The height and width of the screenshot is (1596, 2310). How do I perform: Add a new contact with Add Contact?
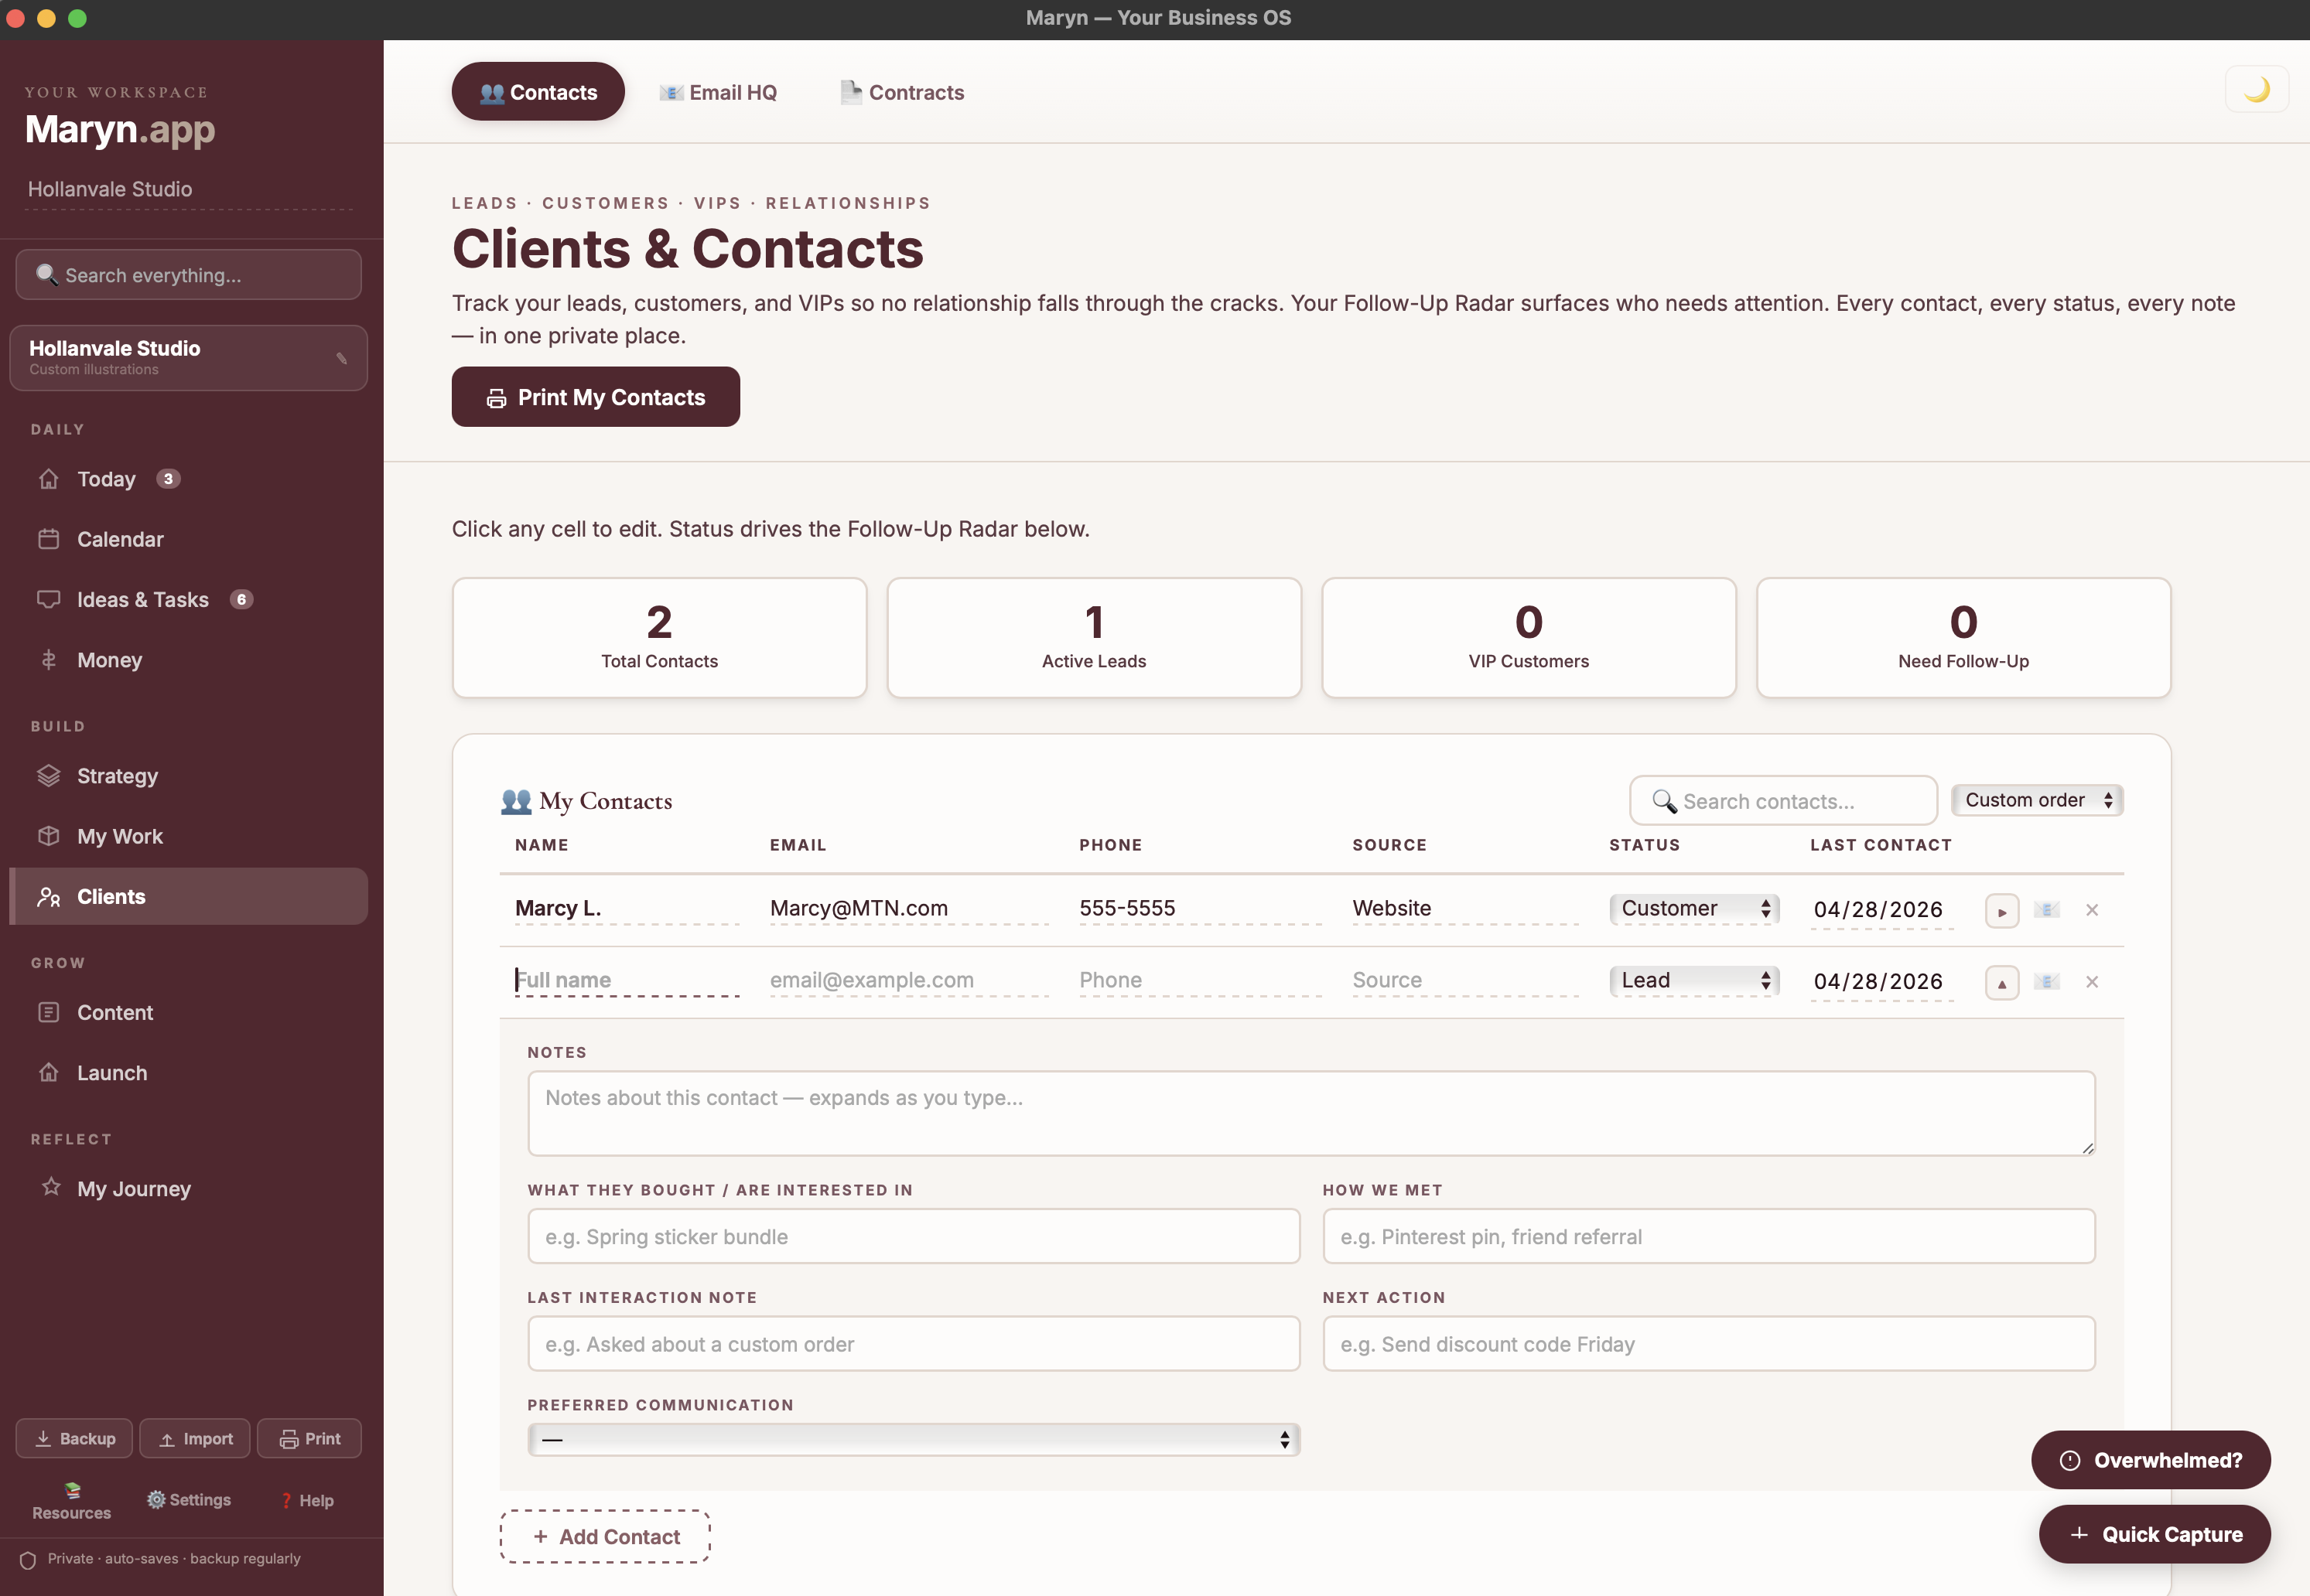[604, 1536]
